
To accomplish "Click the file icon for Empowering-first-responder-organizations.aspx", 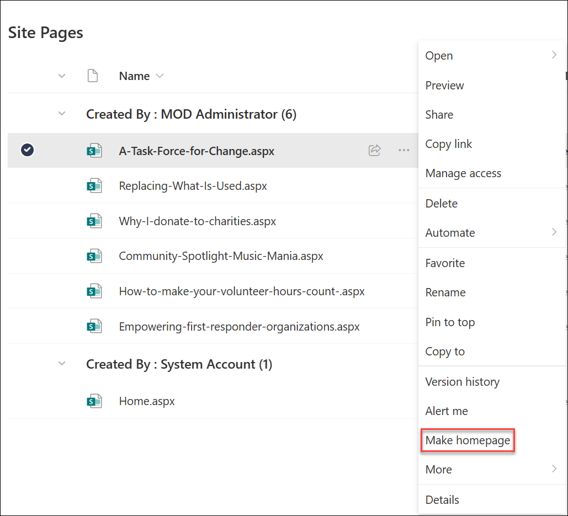I will pyautogui.click(x=94, y=327).
